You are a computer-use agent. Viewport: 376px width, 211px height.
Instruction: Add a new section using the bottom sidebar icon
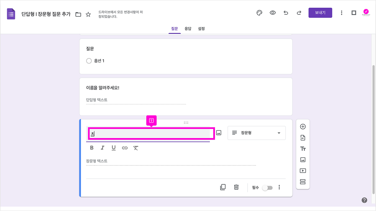tap(303, 181)
